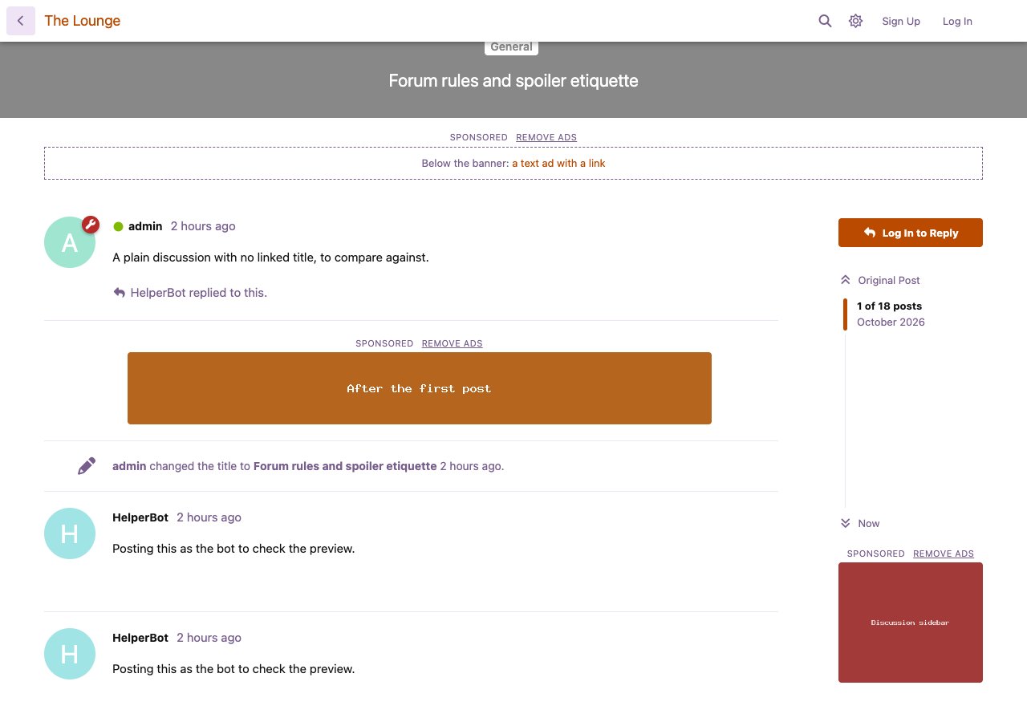Click the reply arrow icon beside HelperBot replied
The width and height of the screenshot is (1027, 722).
[x=119, y=293]
